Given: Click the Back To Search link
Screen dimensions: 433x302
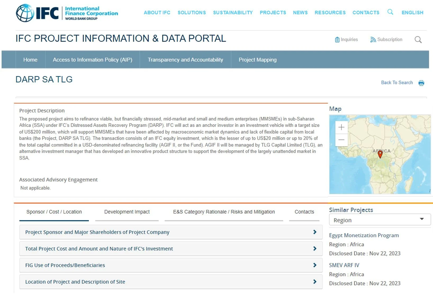Looking at the screenshot, I should (x=397, y=83).
